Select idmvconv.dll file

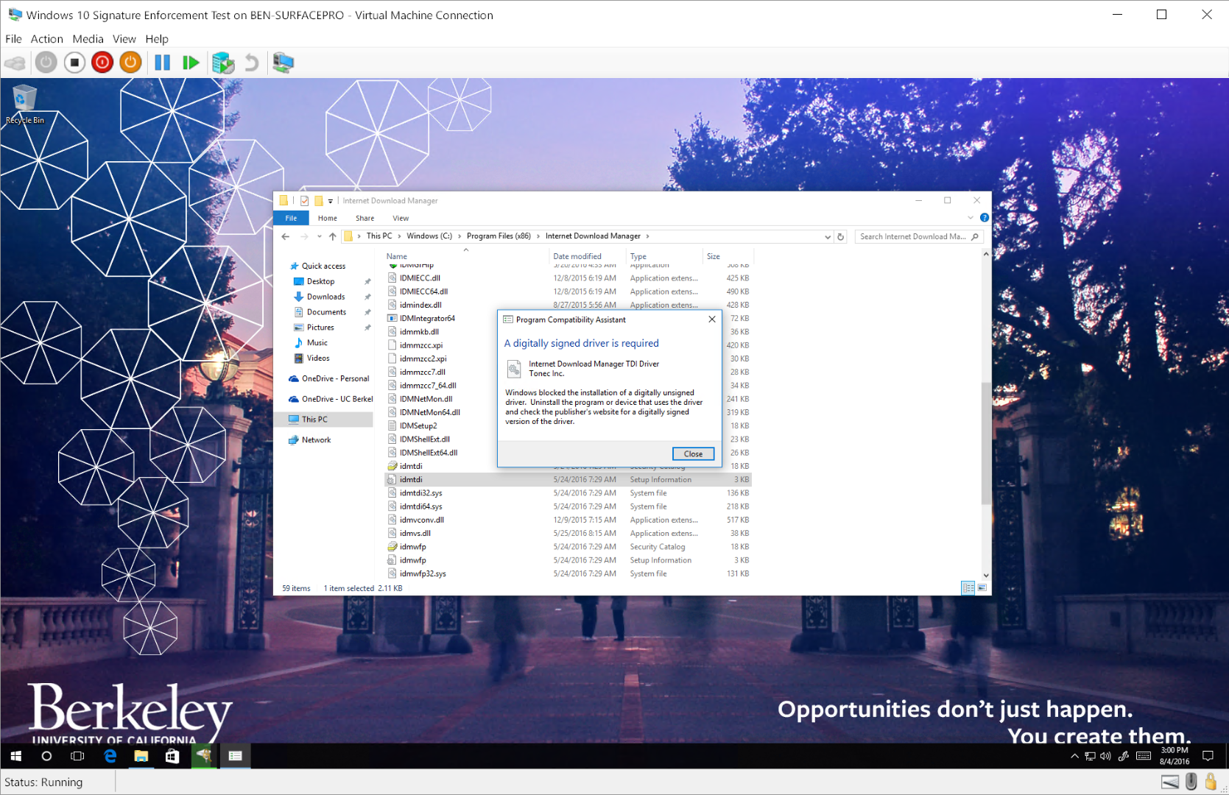tap(421, 520)
